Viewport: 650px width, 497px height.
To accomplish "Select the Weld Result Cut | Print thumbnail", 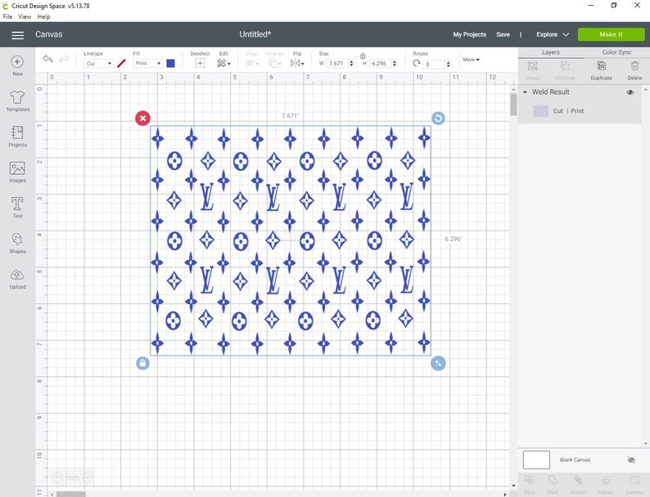I will (540, 111).
